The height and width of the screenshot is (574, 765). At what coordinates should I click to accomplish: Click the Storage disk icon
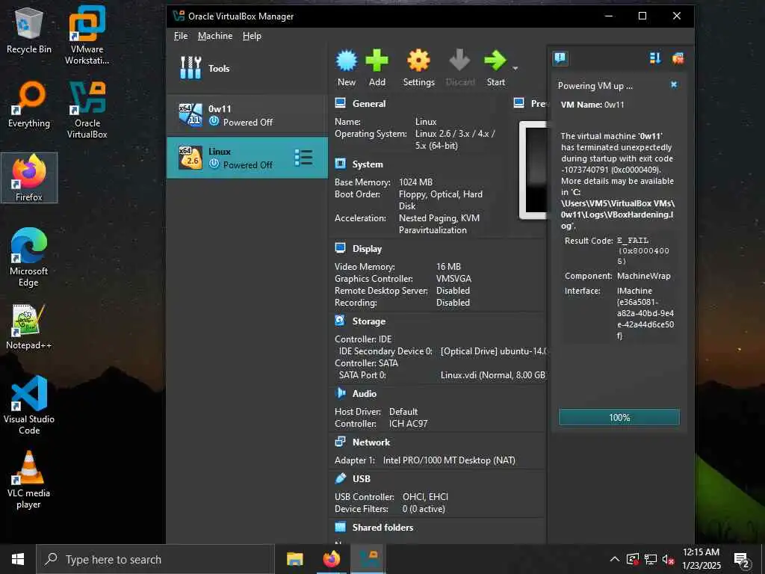(x=340, y=320)
